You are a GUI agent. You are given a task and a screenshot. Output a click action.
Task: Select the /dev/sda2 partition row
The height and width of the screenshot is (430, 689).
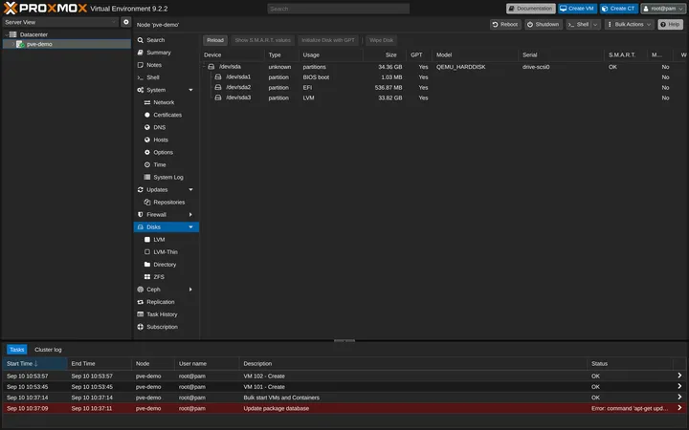pos(444,87)
